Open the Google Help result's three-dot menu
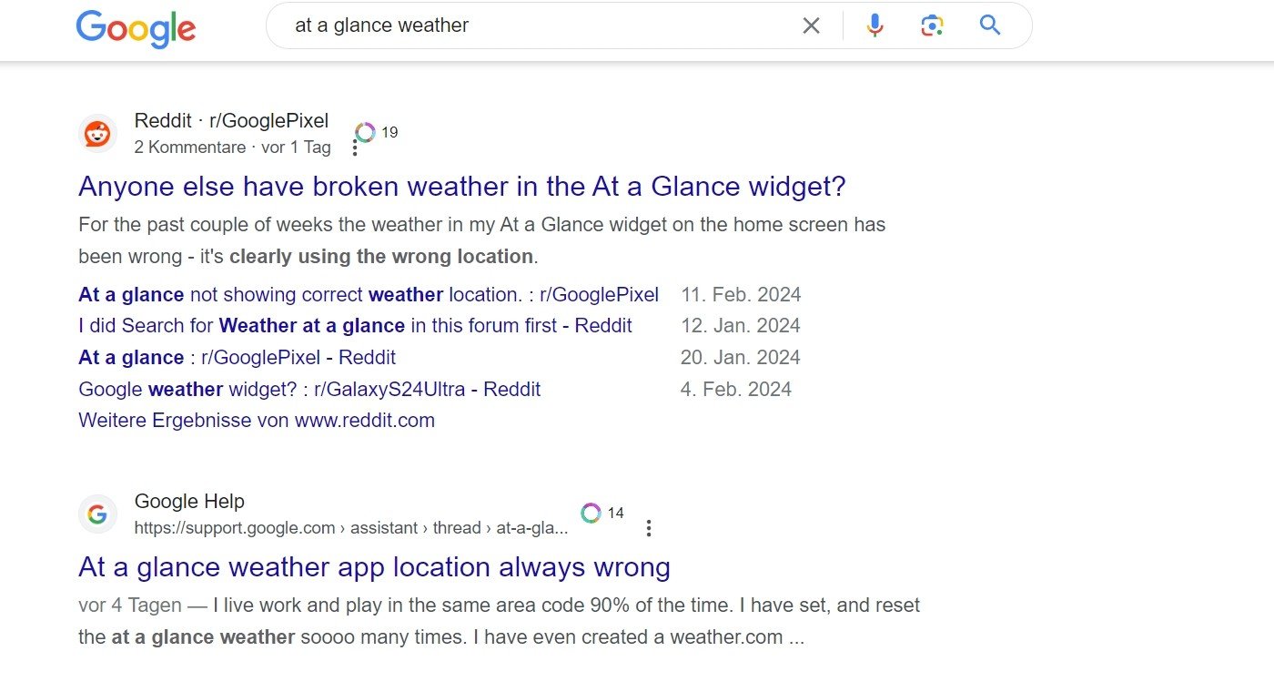The image size is (1274, 692). (649, 528)
